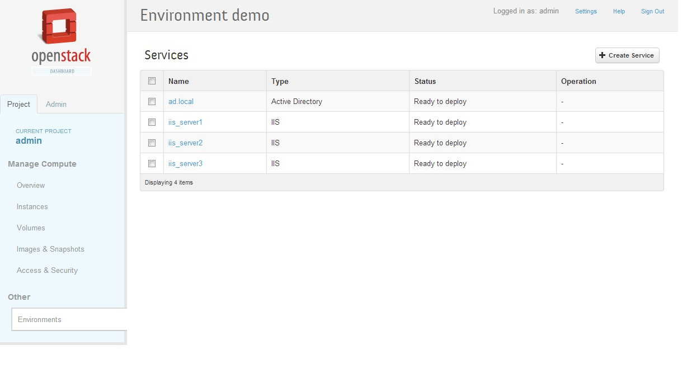Screen dimensions: 687x373
Task: Select the Project tab
Action: (x=18, y=104)
